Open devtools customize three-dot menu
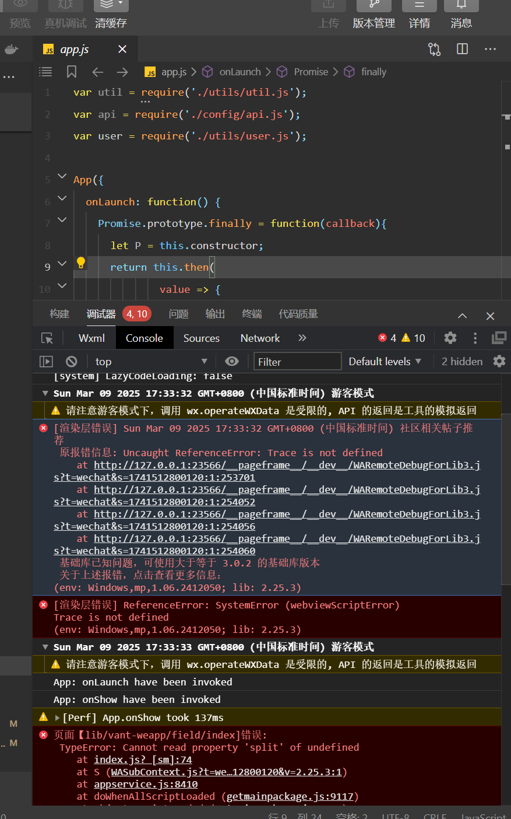 [x=475, y=338]
